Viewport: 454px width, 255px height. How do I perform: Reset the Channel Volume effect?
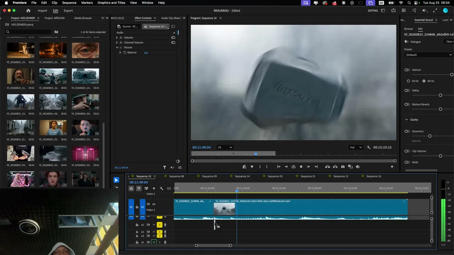173,42
